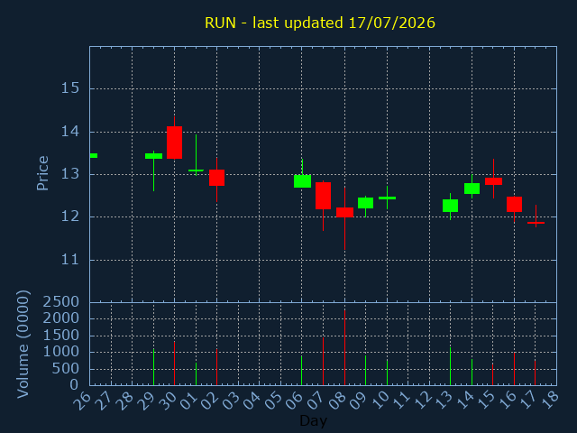
Task: Click the green candlestick on day 29
Action: pos(153,156)
